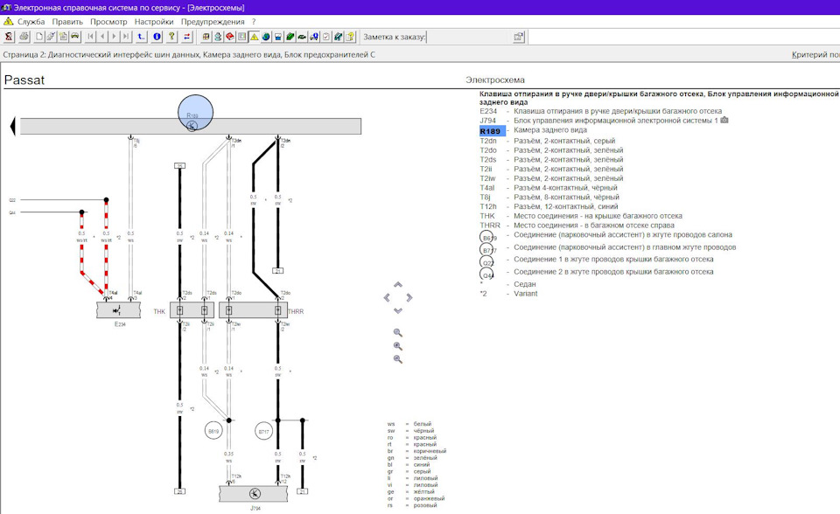Click the hourglass exit toolbar icon
Viewport: 840px width, 514px height.
(9, 37)
